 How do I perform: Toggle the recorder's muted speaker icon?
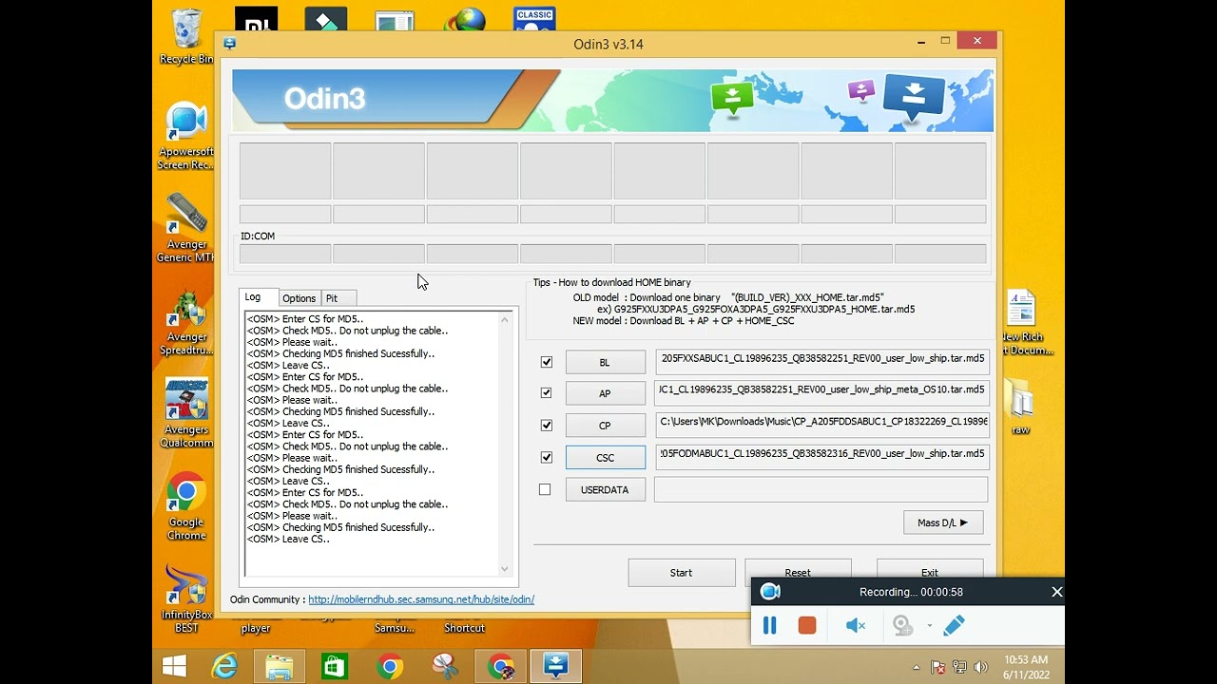[856, 626]
